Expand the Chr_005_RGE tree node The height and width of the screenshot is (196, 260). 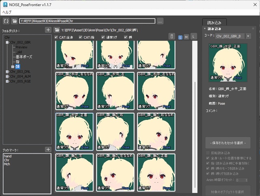[7, 81]
